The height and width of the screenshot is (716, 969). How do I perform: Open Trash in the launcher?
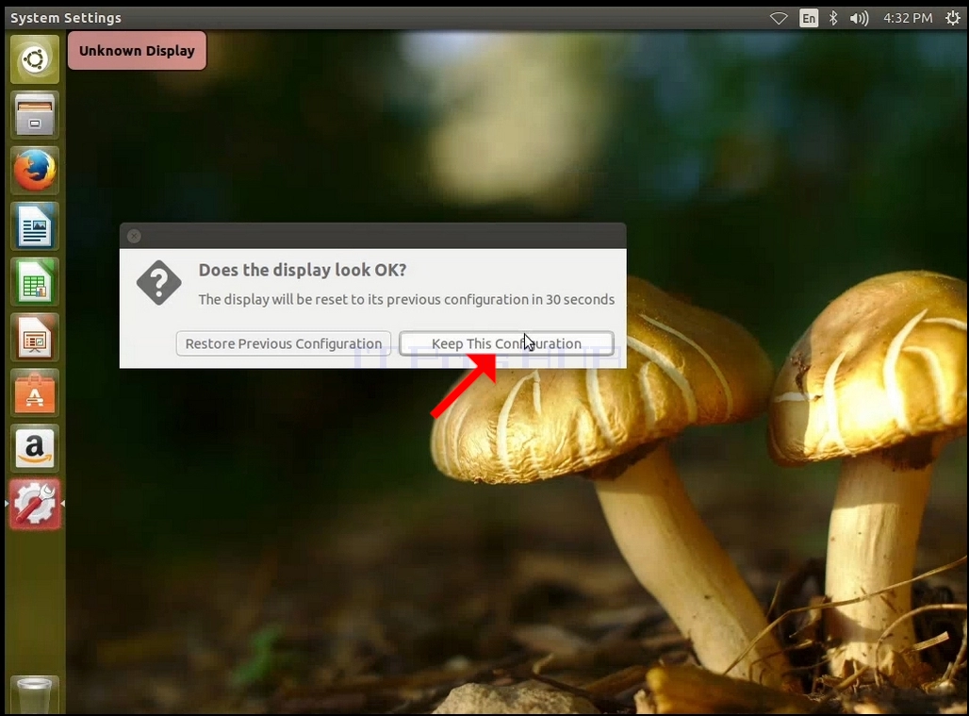click(35, 695)
